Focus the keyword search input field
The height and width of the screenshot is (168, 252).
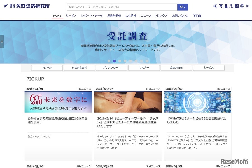click(x=122, y=7)
